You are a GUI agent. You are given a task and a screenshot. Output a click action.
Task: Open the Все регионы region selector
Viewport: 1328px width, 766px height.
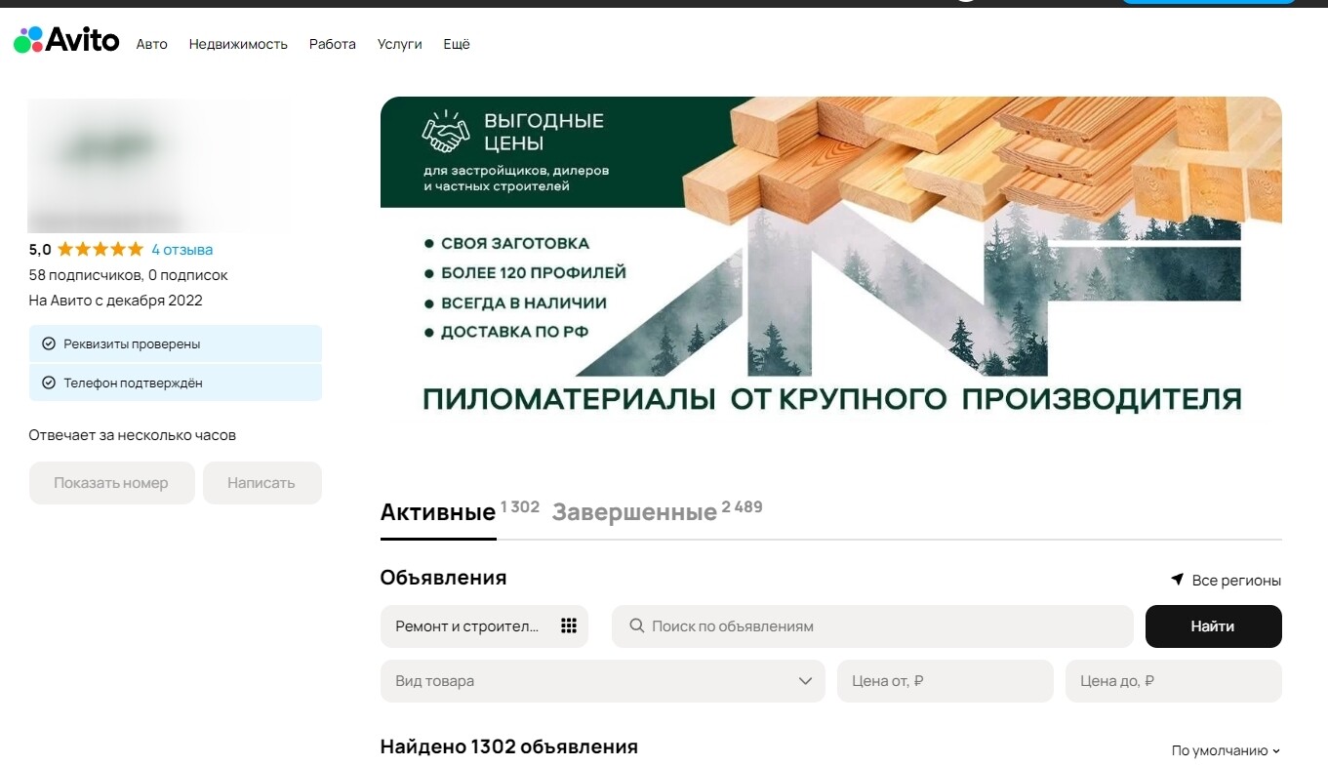click(x=1226, y=581)
